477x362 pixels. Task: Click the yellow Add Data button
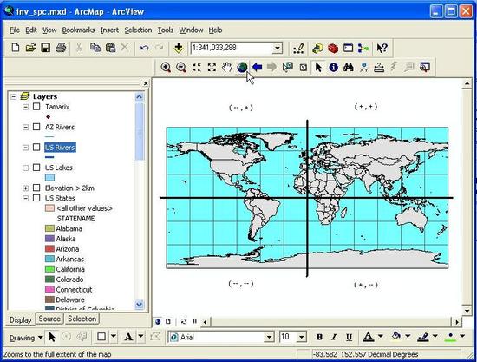coord(179,48)
